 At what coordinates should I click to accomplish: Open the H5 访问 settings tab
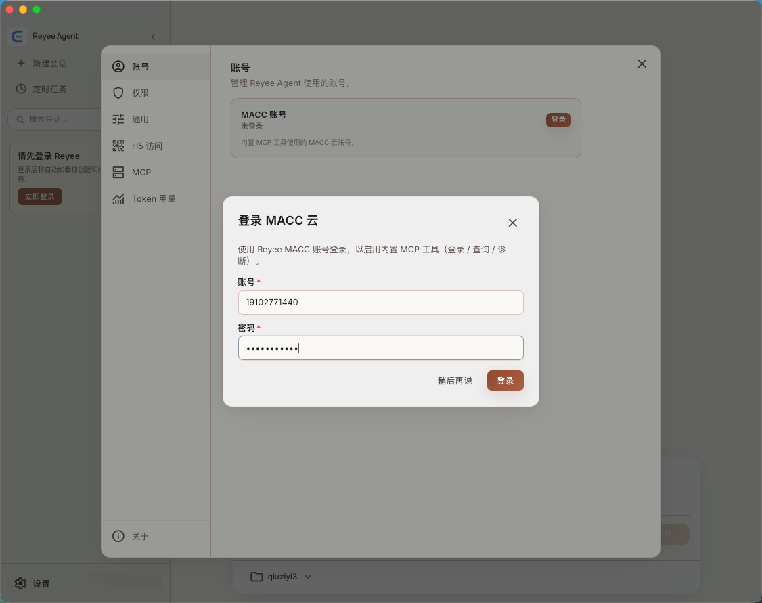coord(156,146)
